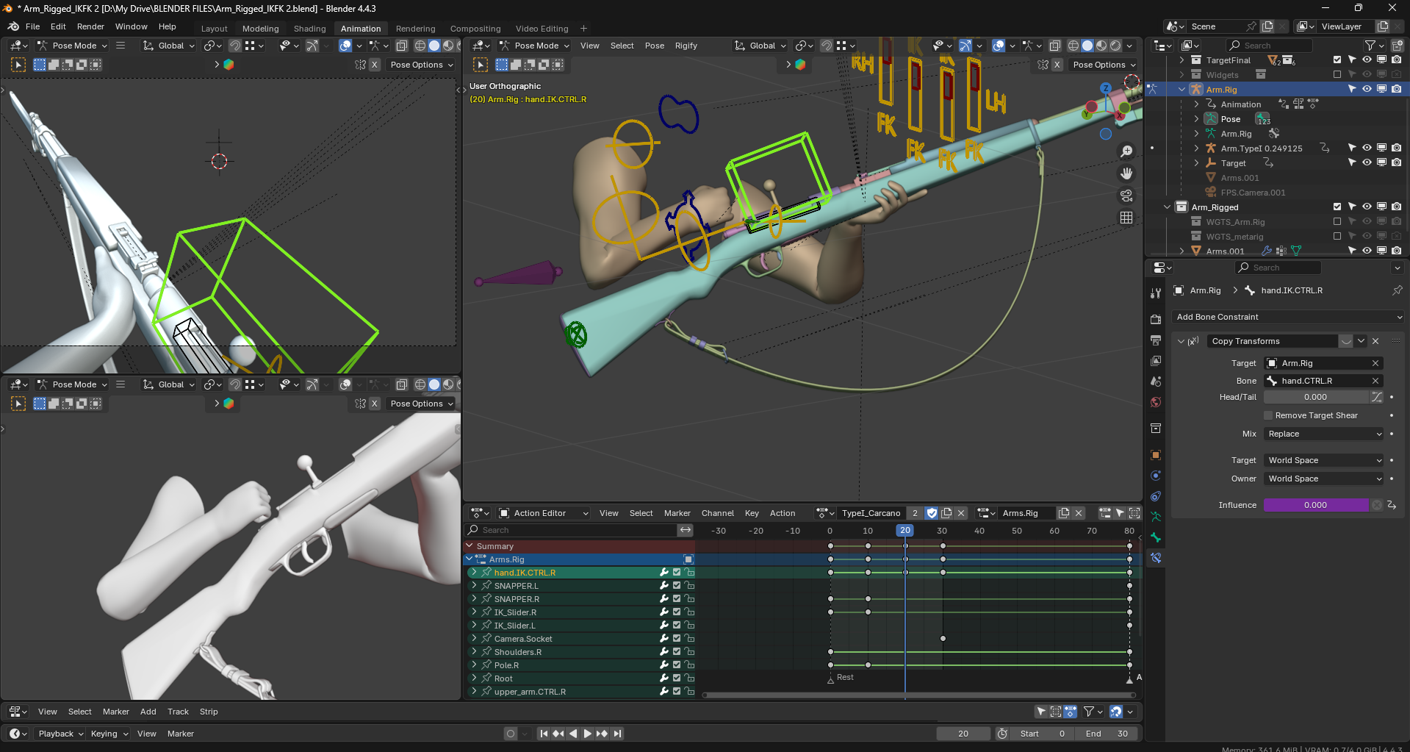Enable the Remove Target Shear checkbox
Viewport: 1410px width, 752px height.
(x=1268, y=415)
